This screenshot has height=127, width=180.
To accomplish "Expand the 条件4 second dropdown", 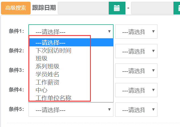I will (136, 90).
